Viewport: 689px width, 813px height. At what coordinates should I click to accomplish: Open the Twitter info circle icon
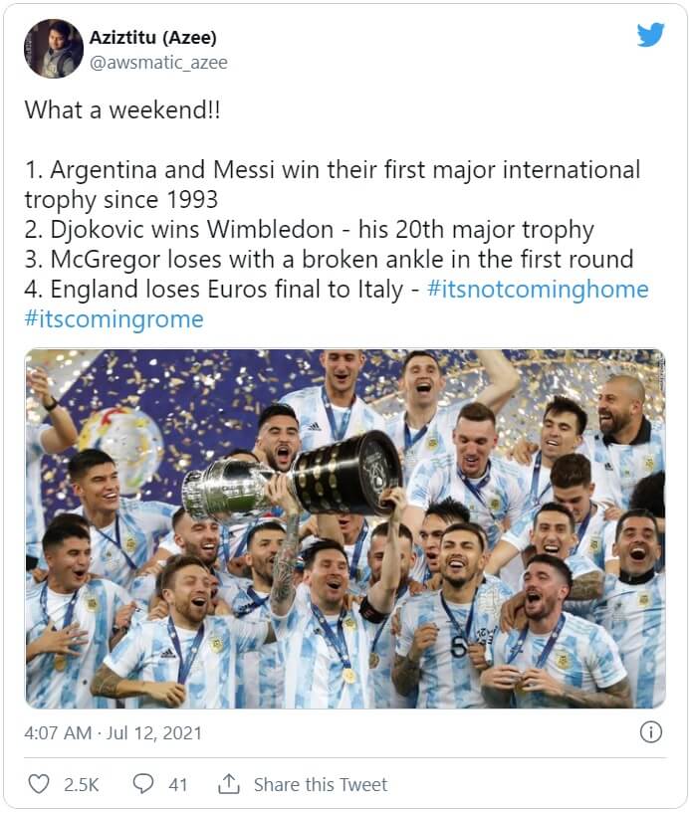point(650,732)
